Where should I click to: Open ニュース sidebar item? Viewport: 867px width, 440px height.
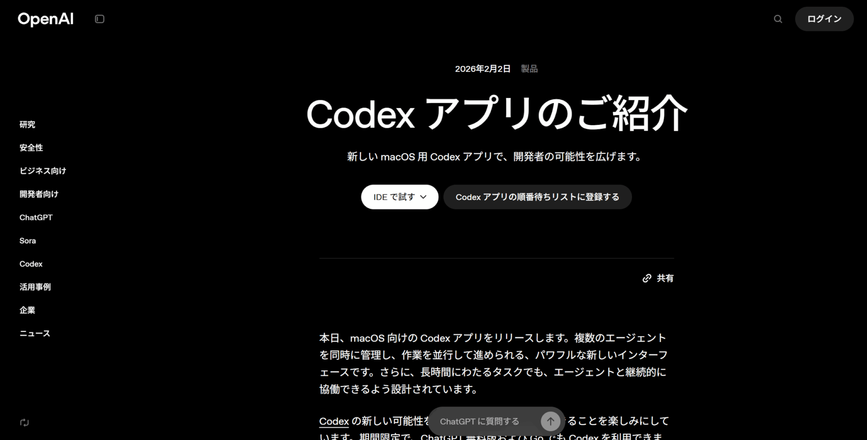(35, 333)
